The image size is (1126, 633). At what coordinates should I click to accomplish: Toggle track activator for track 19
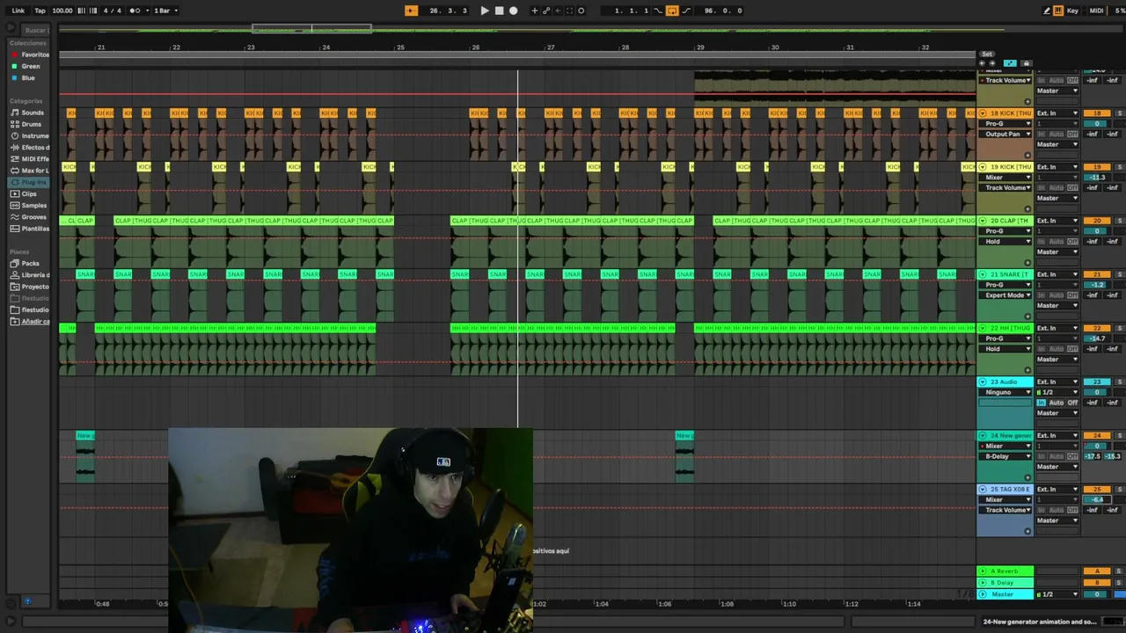point(1097,167)
